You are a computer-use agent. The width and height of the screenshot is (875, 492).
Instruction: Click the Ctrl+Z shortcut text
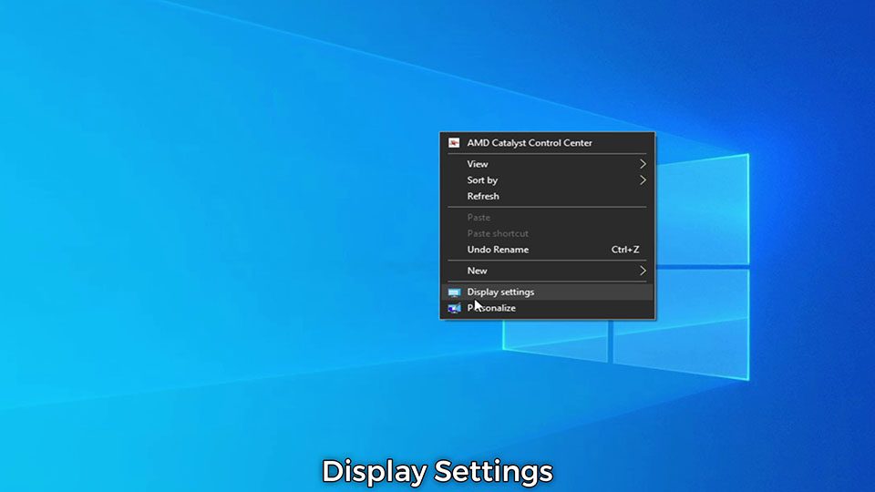(625, 250)
